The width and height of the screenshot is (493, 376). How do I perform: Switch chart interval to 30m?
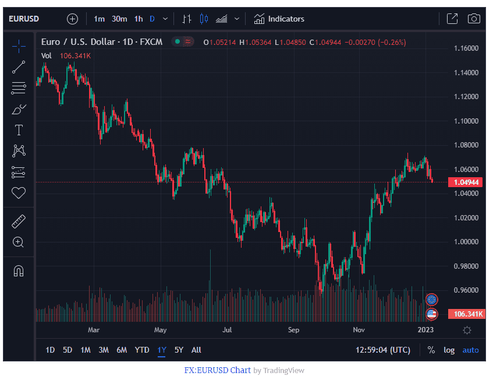119,19
